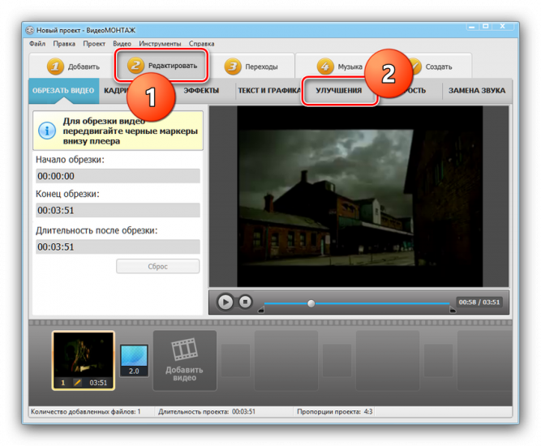The width and height of the screenshot is (541, 446).
Task: Click the playback position slider handle
Action: point(311,303)
